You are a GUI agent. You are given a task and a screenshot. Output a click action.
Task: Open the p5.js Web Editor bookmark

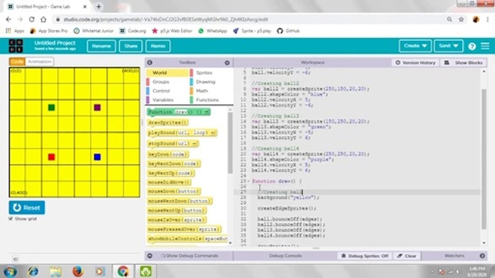(172, 31)
